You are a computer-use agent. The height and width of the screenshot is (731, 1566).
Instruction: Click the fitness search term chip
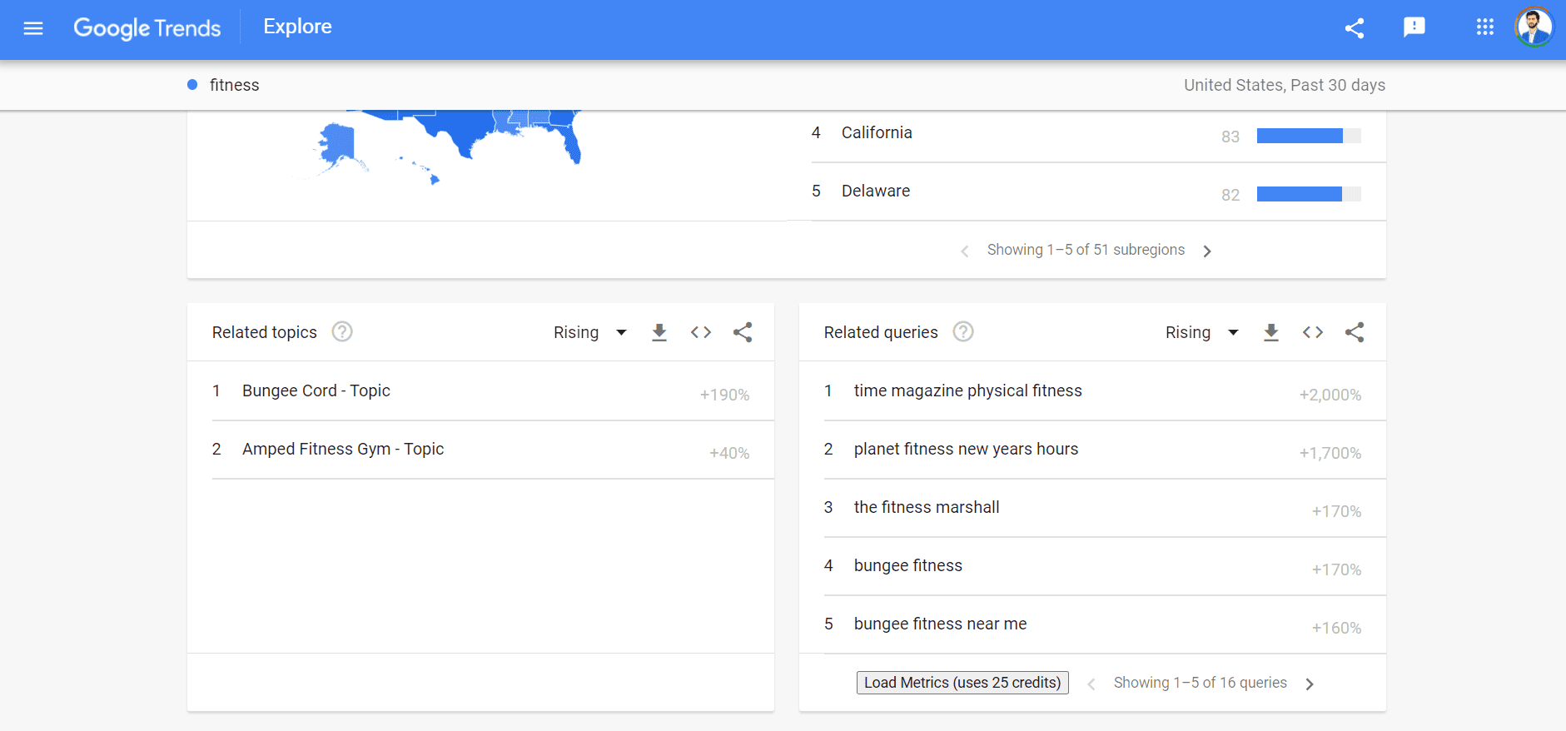234,85
